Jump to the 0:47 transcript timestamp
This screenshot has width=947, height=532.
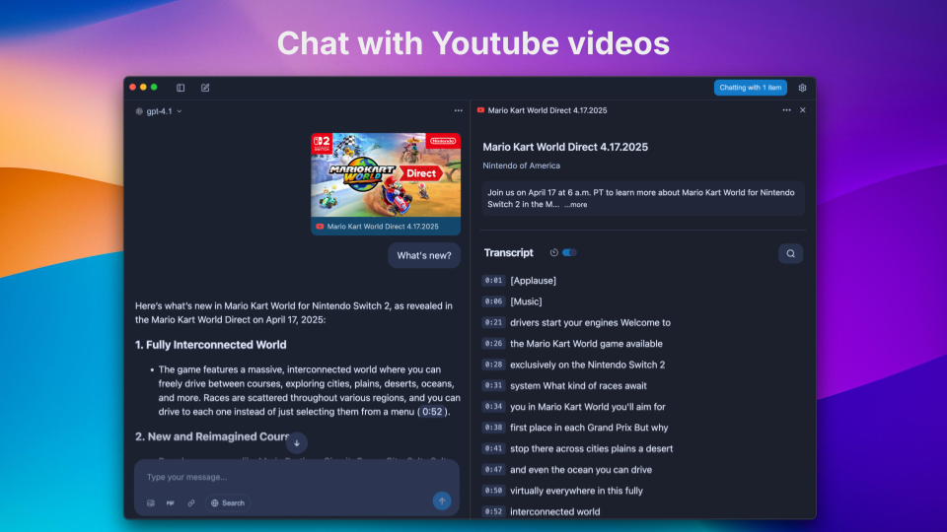(493, 469)
